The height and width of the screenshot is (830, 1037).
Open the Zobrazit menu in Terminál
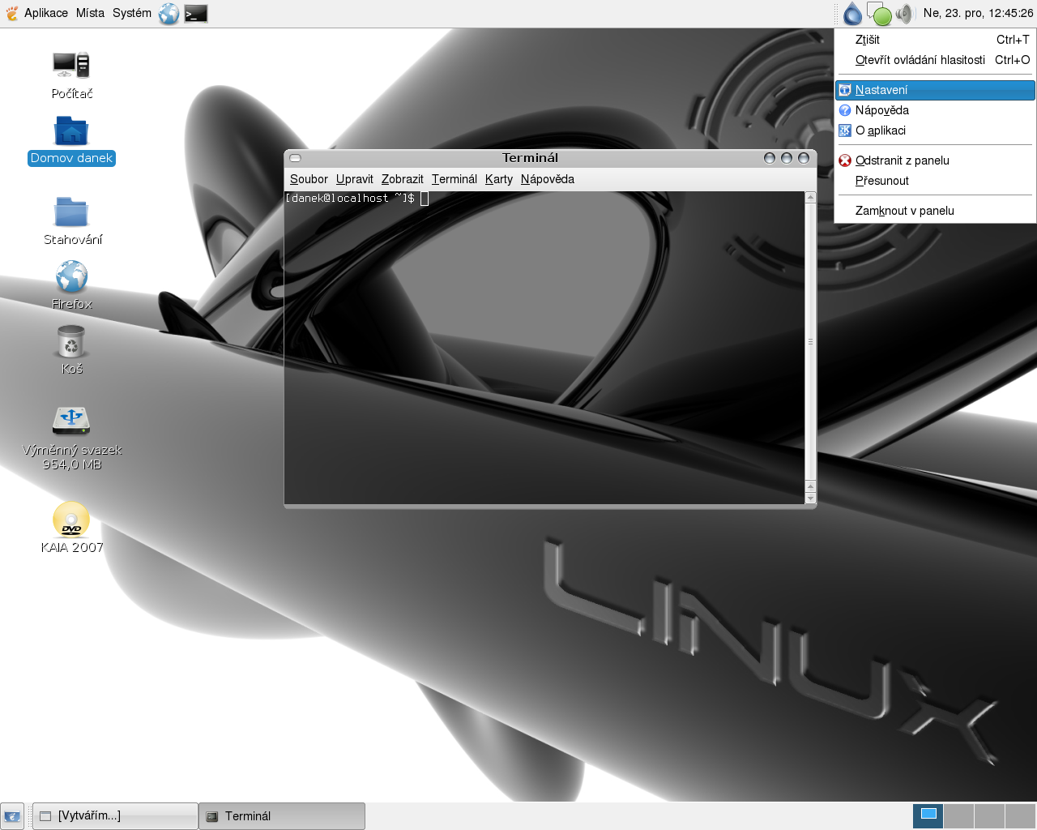[x=403, y=179]
